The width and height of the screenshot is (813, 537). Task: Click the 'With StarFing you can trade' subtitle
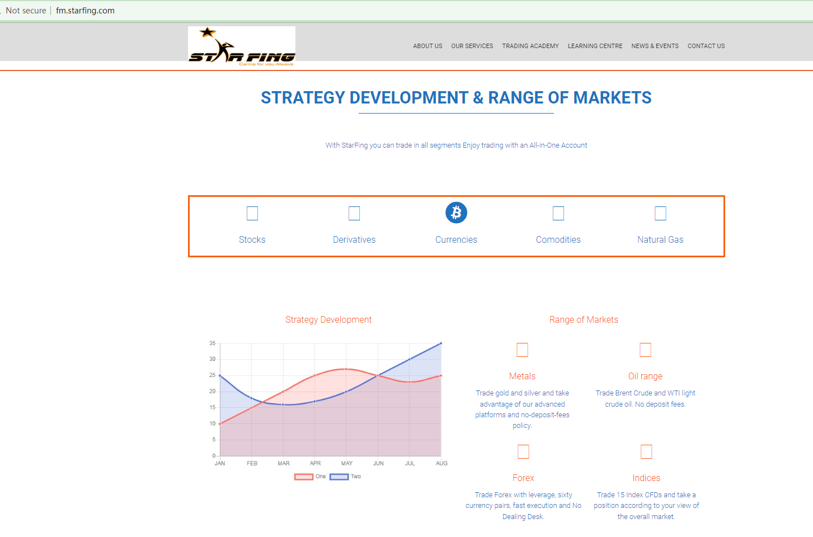coord(457,145)
